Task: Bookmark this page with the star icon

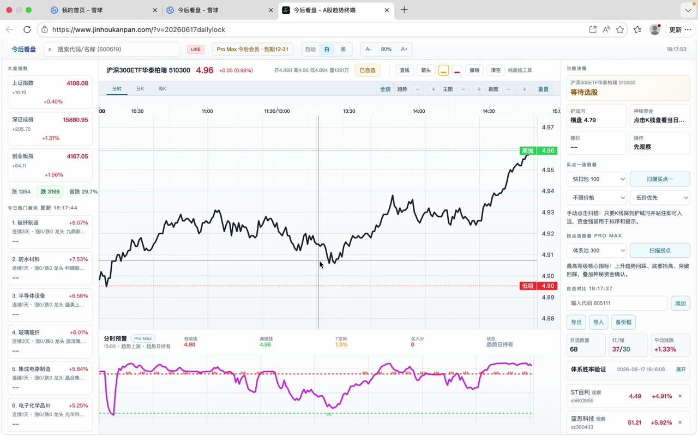Action: pyautogui.click(x=620, y=30)
